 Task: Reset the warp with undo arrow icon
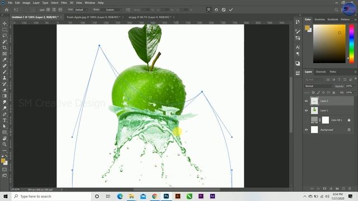pyautogui.click(x=216, y=10)
